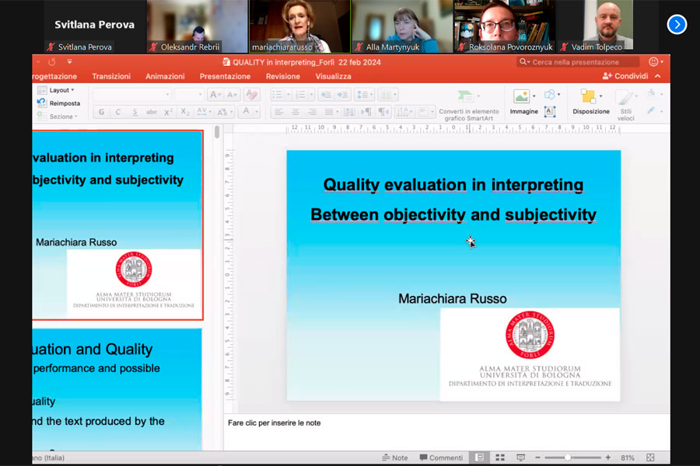Click the Immagine (picture) icon
700x466 pixels.
522,97
